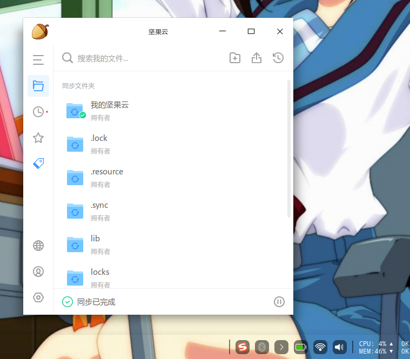The image size is (410, 359).
Task: Expand tray with chevron arrow icon
Action: (281, 347)
